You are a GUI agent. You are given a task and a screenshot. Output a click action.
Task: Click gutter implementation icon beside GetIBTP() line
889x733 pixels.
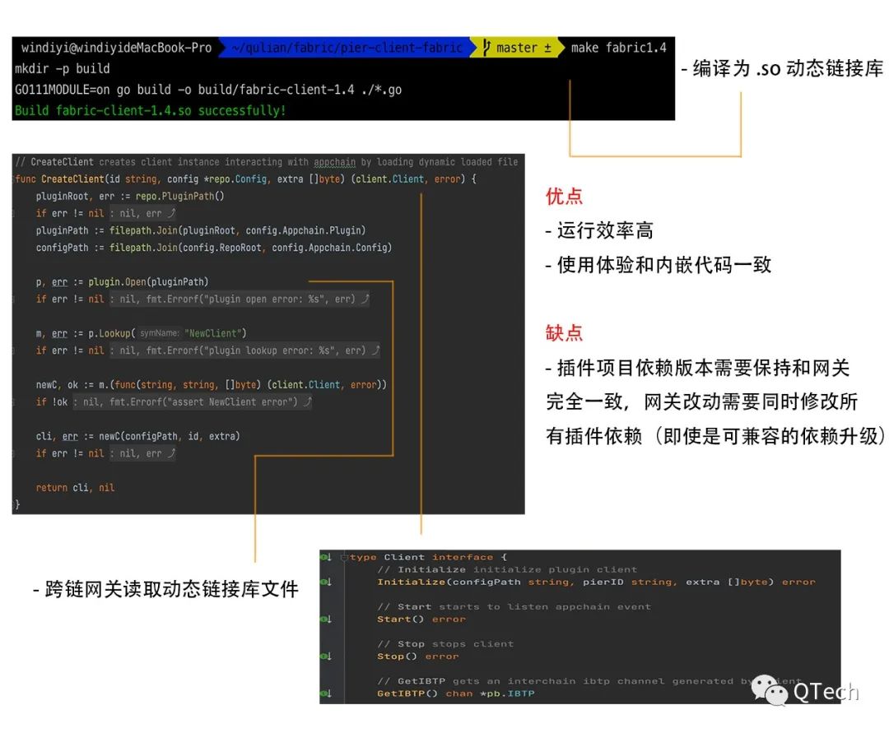325,694
